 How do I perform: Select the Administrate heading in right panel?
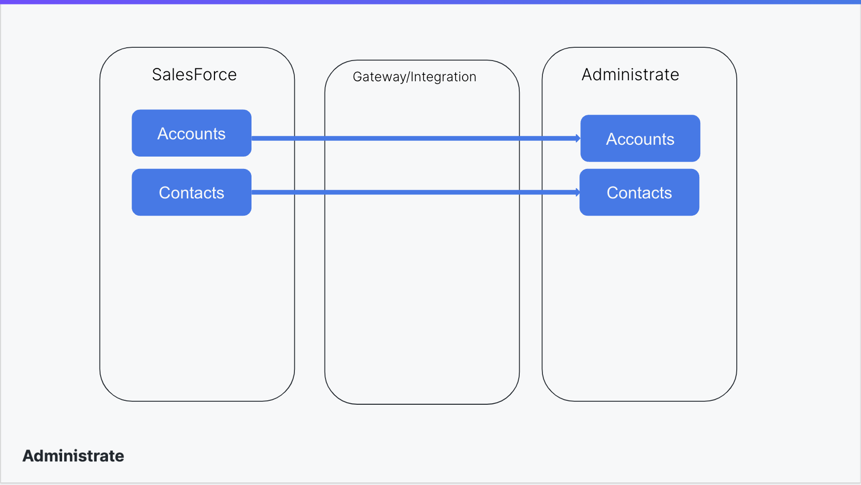point(630,74)
